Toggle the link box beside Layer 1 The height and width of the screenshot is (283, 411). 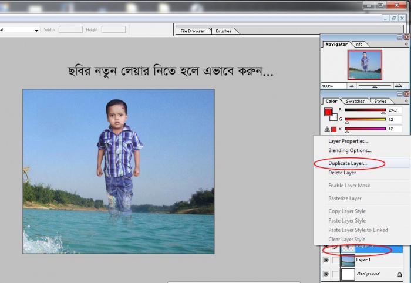point(335,260)
